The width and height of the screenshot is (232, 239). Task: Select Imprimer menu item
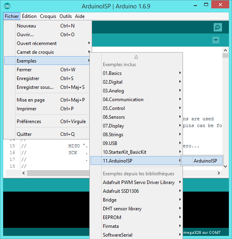[47, 109]
